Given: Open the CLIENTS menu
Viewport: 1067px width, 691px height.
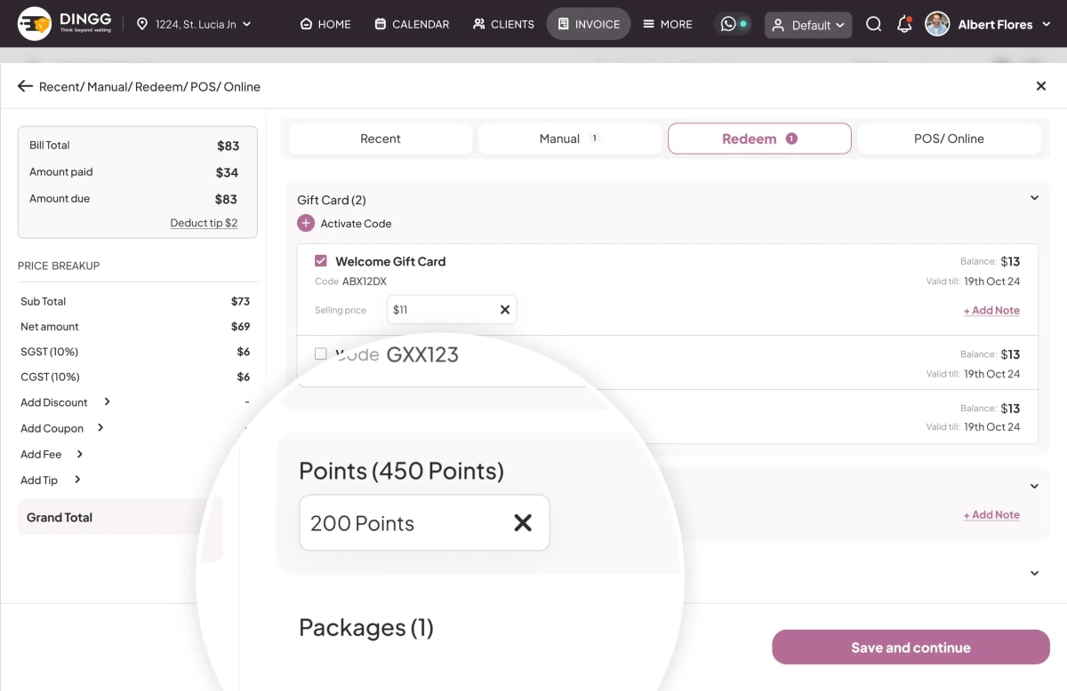Looking at the screenshot, I should [x=503, y=24].
